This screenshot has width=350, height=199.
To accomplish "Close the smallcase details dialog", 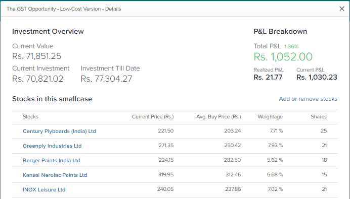I will (342, 9).
